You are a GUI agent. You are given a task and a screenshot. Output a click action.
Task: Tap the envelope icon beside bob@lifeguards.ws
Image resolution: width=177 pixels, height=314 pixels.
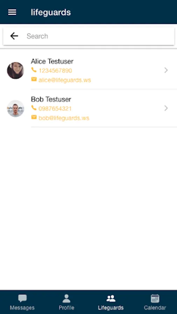(x=34, y=117)
